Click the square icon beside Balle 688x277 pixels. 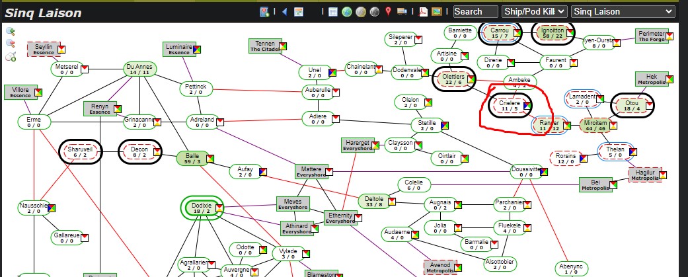210,158
